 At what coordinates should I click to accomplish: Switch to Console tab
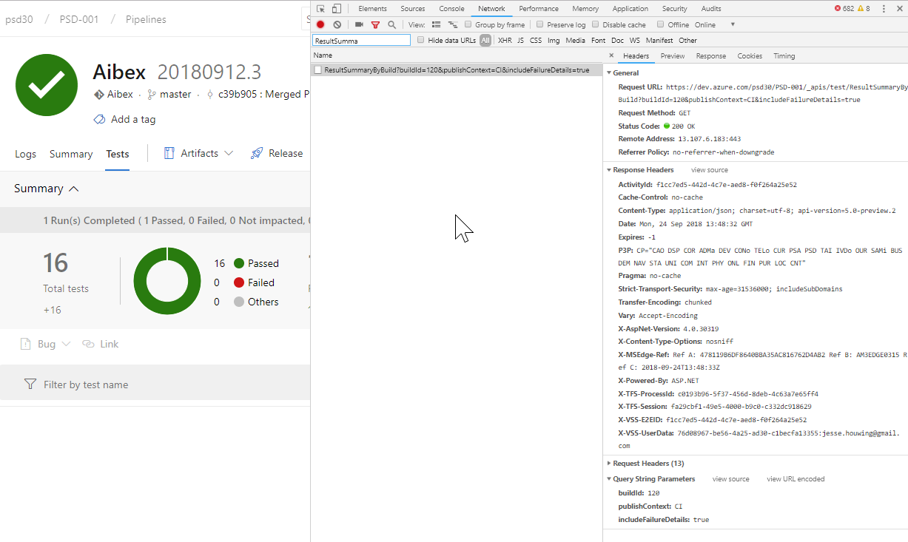pyautogui.click(x=451, y=9)
